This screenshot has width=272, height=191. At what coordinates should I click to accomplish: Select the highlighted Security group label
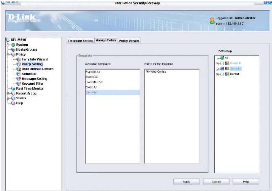point(236,68)
